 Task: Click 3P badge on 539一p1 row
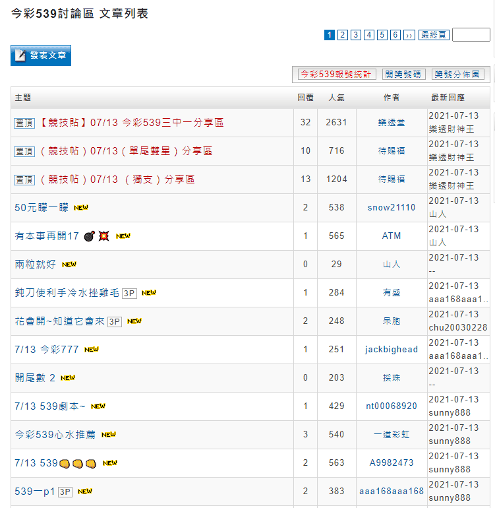pos(65,492)
